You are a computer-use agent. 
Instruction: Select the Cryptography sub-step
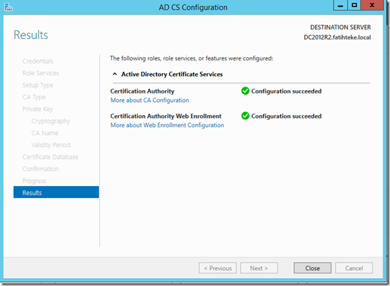point(50,121)
